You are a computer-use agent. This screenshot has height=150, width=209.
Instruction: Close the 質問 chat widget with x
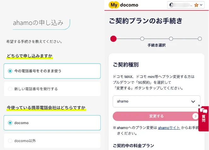click(x=199, y=105)
